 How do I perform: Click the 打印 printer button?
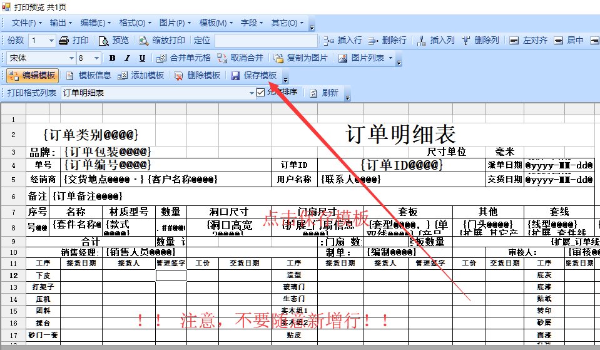(74, 41)
